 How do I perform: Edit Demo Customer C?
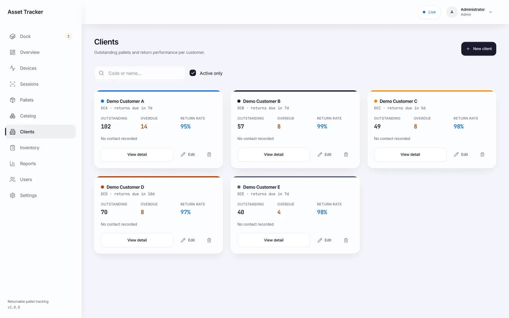click(461, 155)
